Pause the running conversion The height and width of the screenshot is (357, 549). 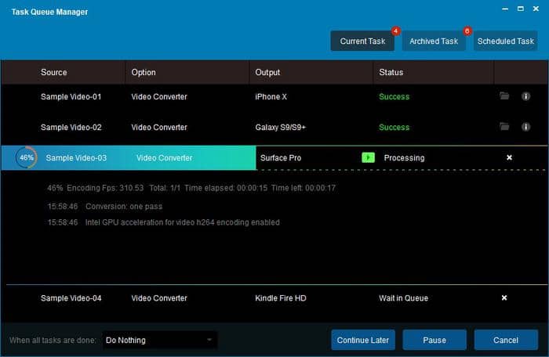click(434, 340)
